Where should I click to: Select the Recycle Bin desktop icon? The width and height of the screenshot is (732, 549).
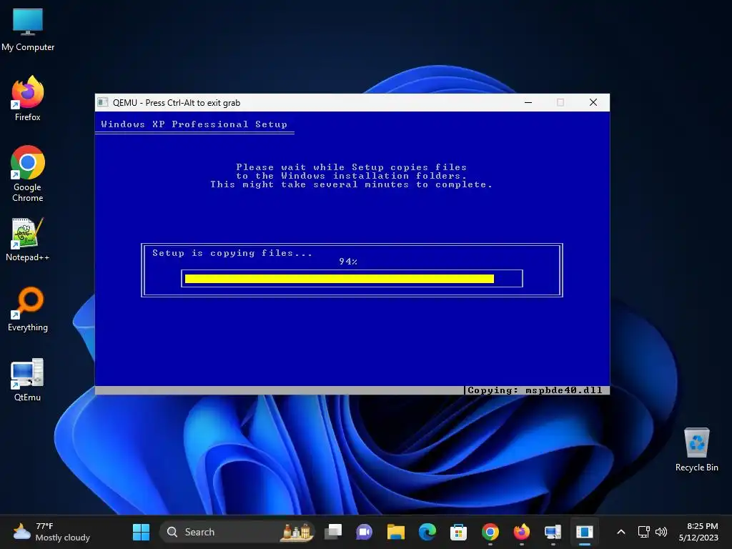click(x=696, y=450)
